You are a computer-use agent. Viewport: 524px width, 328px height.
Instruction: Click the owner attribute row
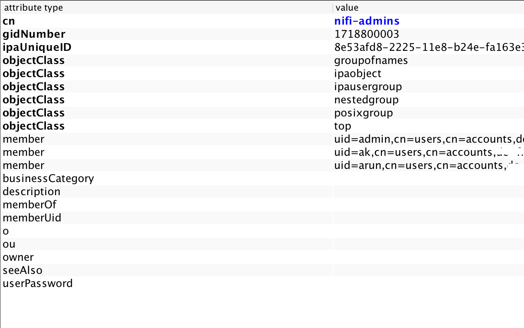coord(18,257)
